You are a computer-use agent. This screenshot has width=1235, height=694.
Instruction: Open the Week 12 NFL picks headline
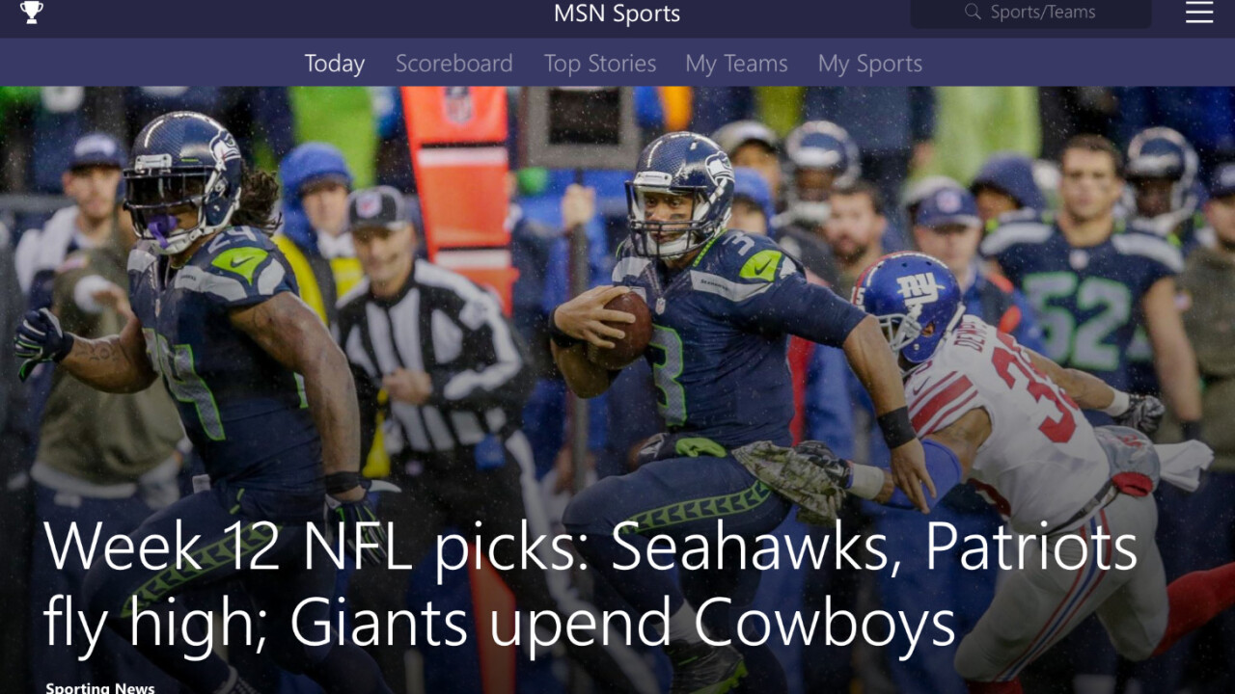[x=590, y=585]
